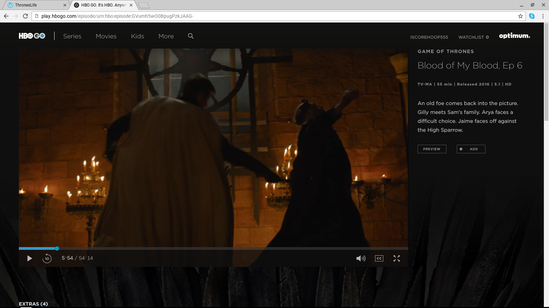Play the paused episode
Viewport: 549px width, 308px height.
[x=30, y=258]
